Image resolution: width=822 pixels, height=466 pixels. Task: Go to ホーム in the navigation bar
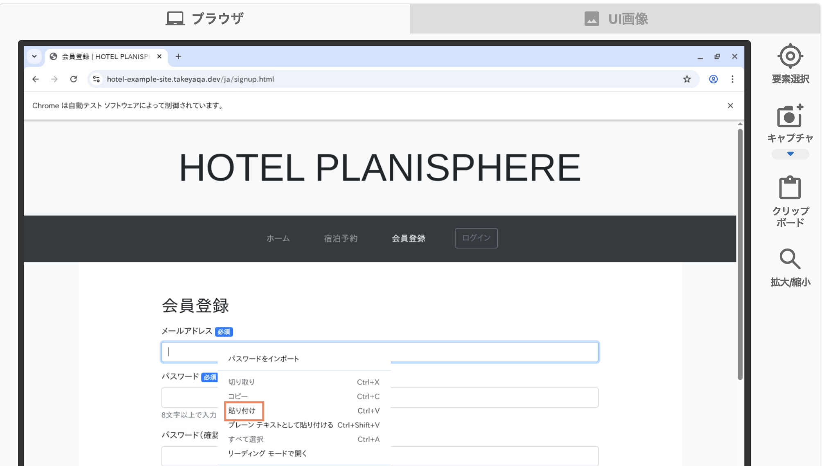click(x=278, y=238)
